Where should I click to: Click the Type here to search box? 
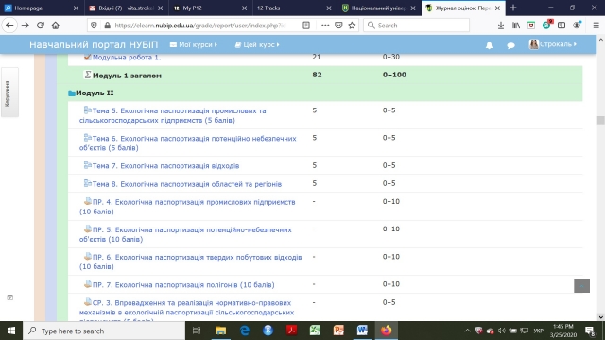104,331
